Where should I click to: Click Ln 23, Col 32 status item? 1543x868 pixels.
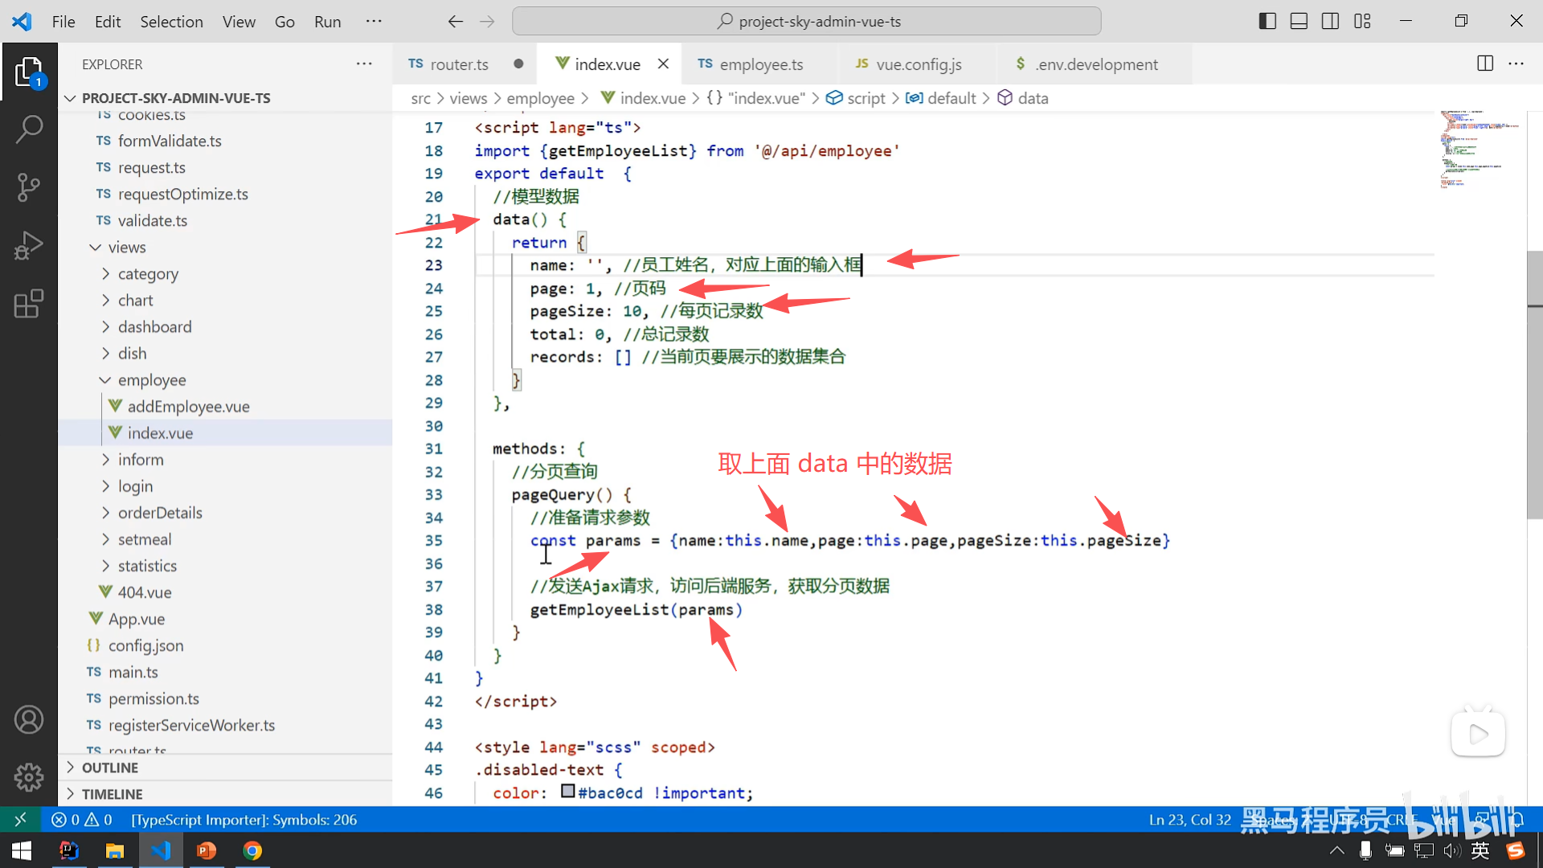coord(1189,820)
